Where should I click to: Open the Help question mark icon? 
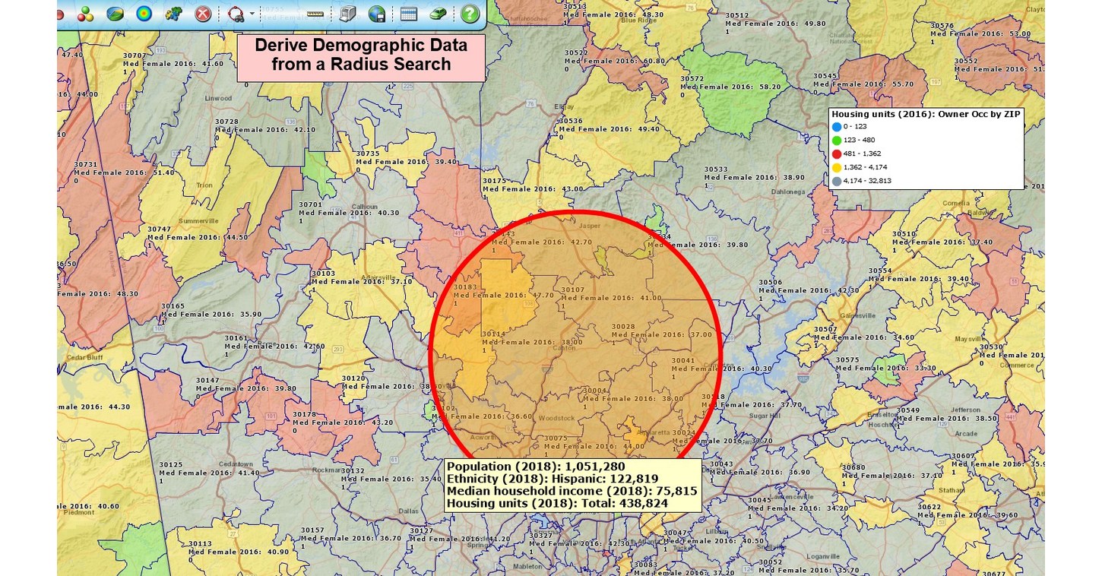[x=470, y=14]
